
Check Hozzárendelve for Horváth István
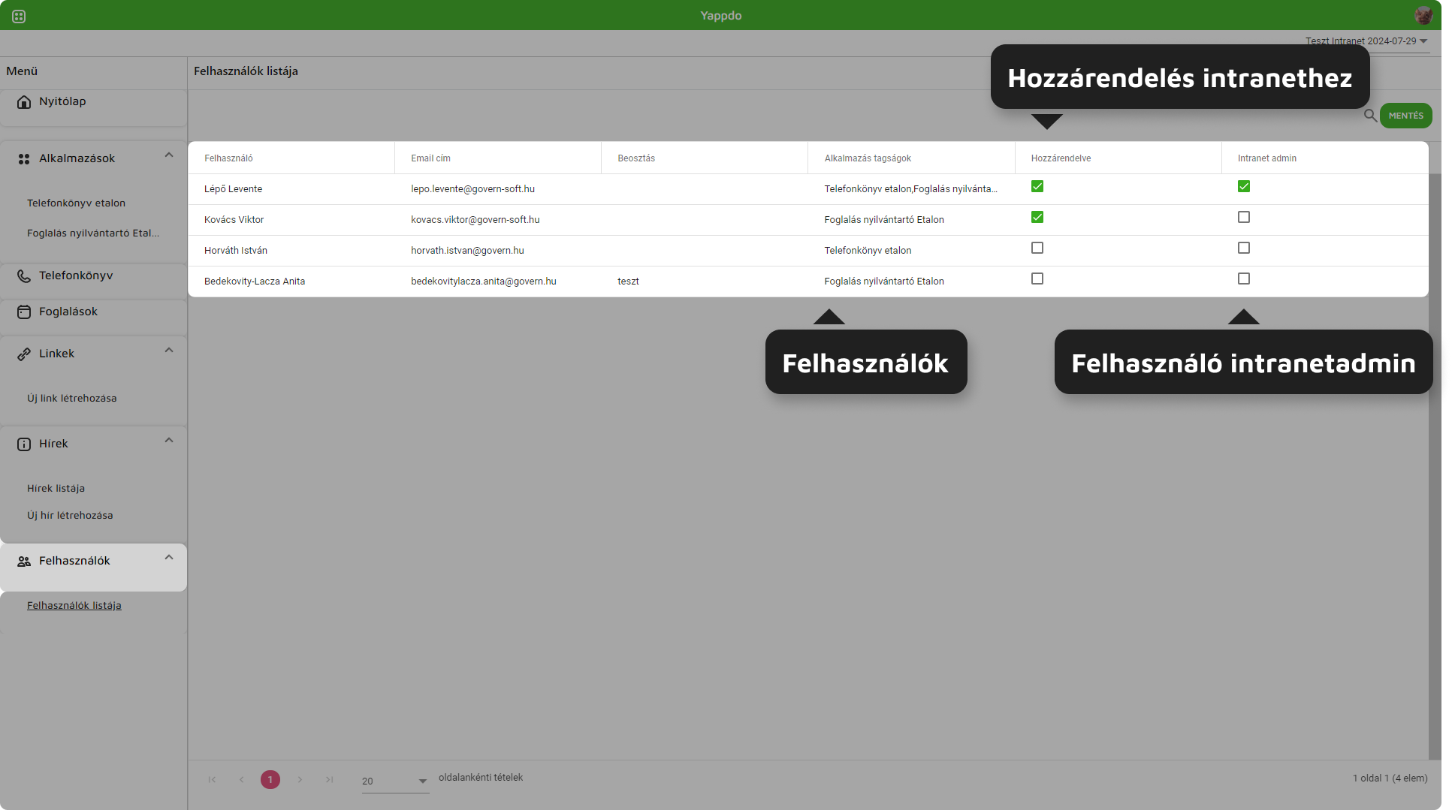[x=1037, y=248]
